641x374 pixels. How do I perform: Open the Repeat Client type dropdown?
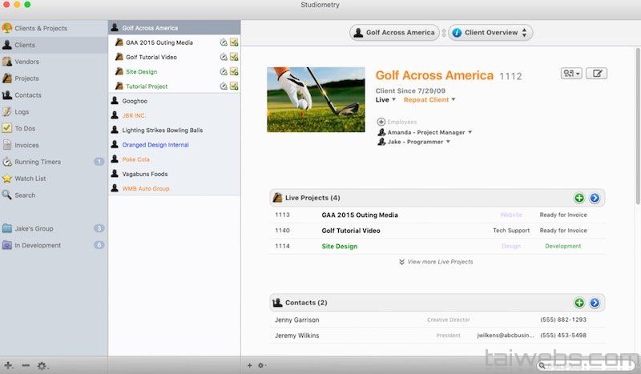[x=429, y=100]
